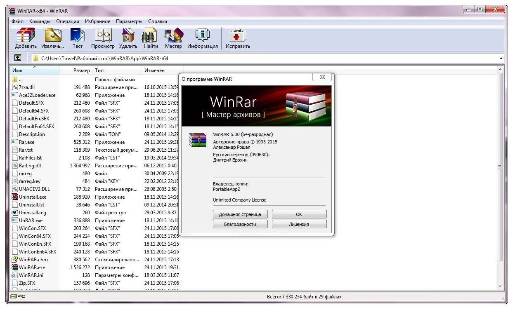Click the parent folder '..' icon
The height and width of the screenshot is (312, 515).
[x=15, y=80]
